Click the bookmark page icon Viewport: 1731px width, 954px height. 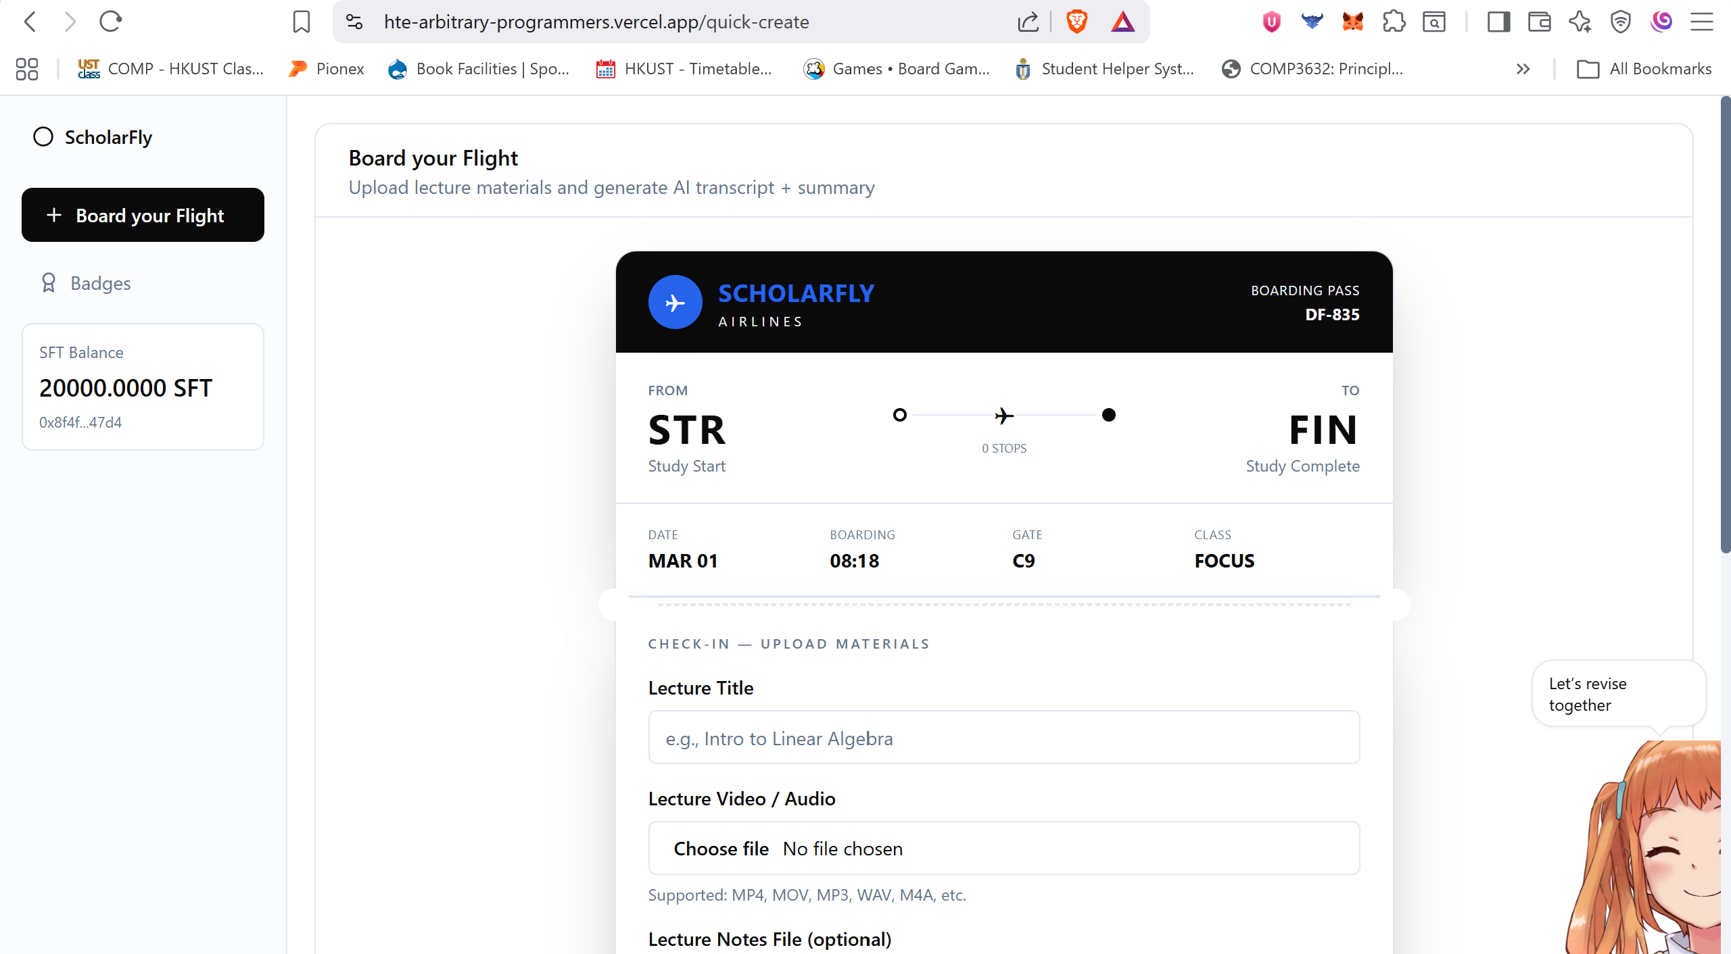[x=302, y=22]
